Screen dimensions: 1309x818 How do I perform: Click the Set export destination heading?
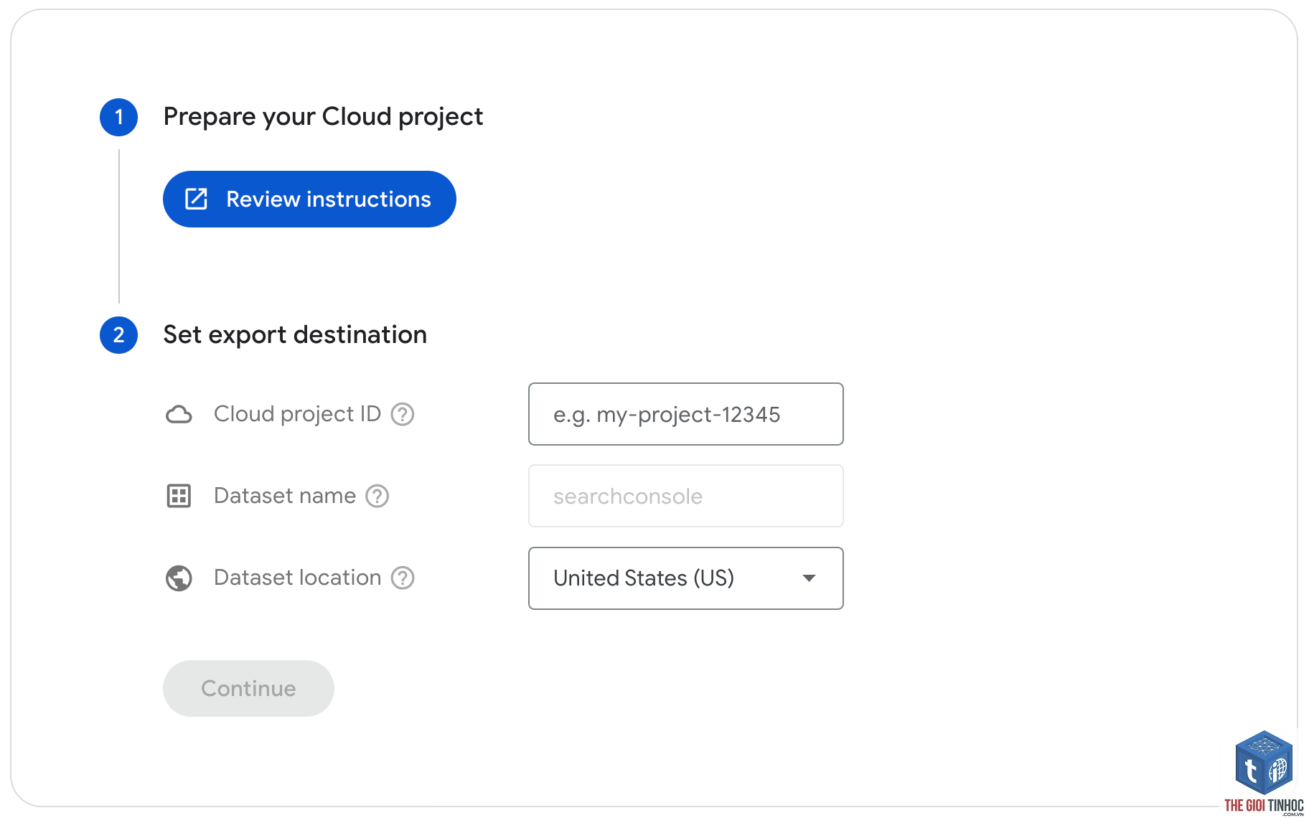tap(295, 335)
